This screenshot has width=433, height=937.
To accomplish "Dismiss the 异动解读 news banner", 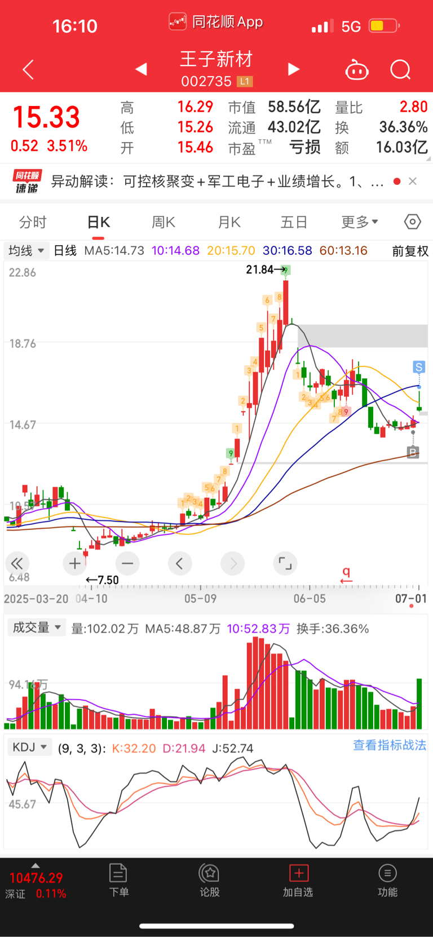I will point(413,181).
